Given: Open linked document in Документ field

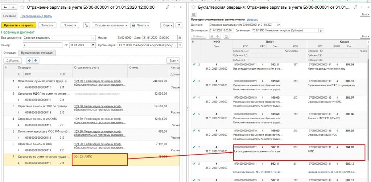Looking at the screenshot, I should tap(279, 25).
